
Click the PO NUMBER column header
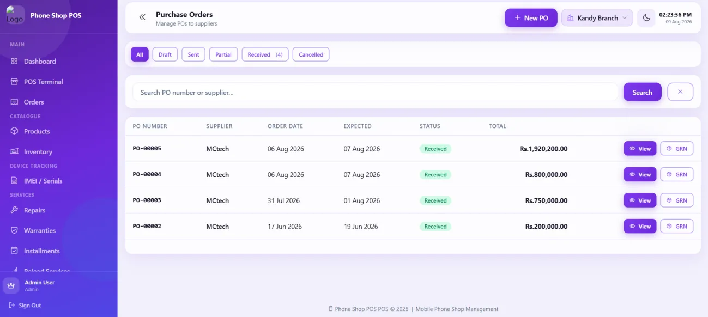pos(150,126)
